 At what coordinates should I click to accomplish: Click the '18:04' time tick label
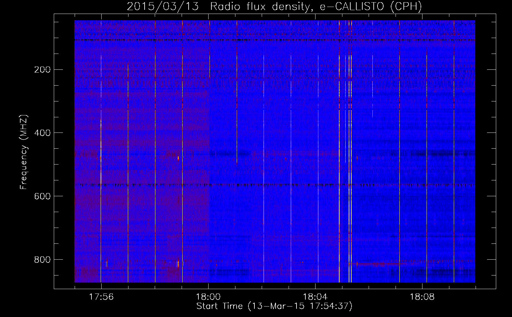(315, 297)
